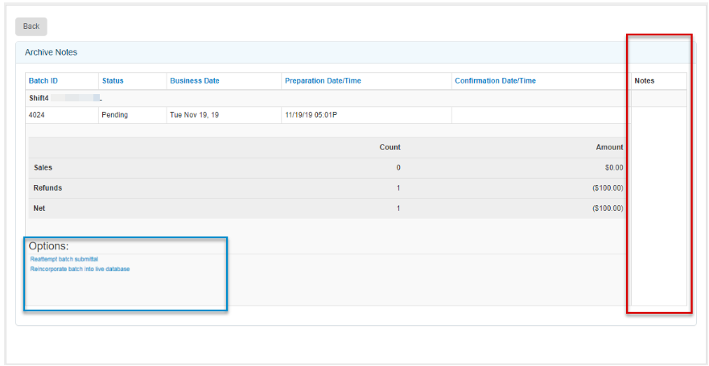The width and height of the screenshot is (709, 366).
Task: Click the Sales amount $0.00 value
Action: [612, 168]
